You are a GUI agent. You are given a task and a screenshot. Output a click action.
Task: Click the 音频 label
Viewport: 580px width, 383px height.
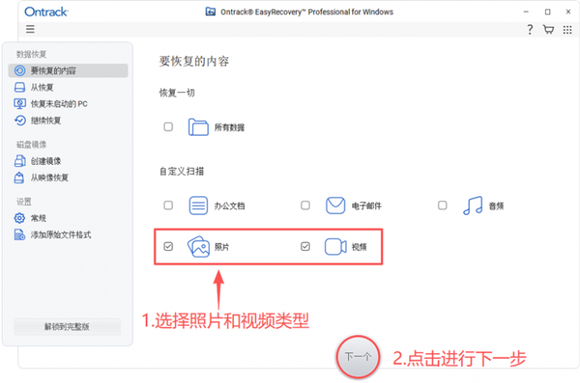[496, 206]
